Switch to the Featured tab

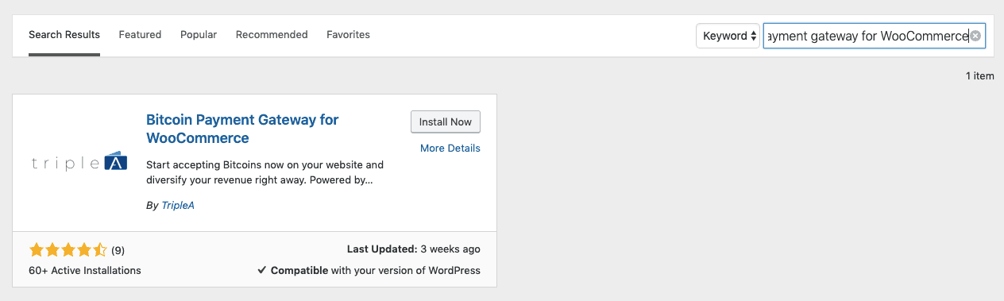(140, 35)
